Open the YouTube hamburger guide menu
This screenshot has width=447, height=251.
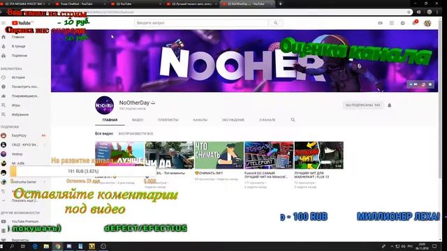(3, 23)
